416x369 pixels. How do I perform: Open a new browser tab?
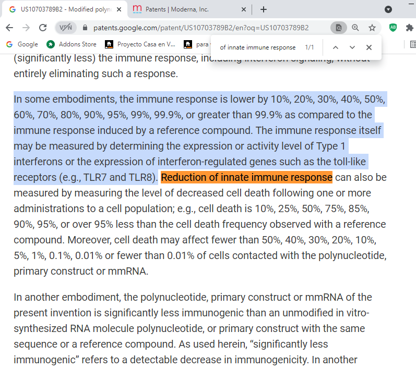pyautogui.click(x=264, y=9)
